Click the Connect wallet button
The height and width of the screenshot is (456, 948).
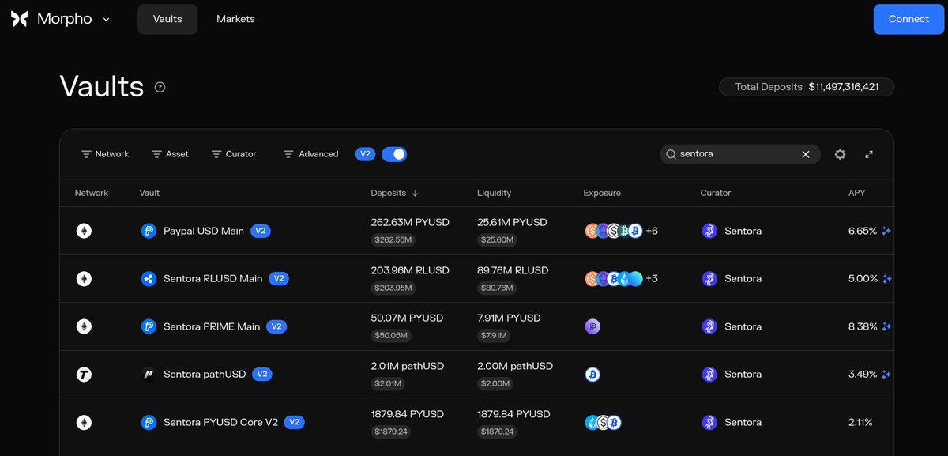click(x=908, y=19)
